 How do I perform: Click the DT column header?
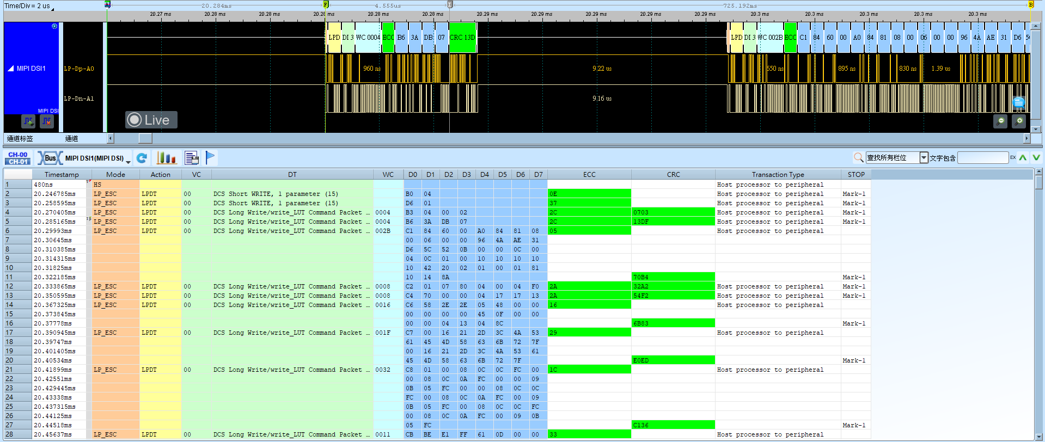pyautogui.click(x=292, y=175)
